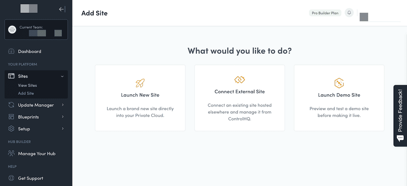407x186 pixels.
Task: Choose the Launch New Site card
Action: click(140, 98)
